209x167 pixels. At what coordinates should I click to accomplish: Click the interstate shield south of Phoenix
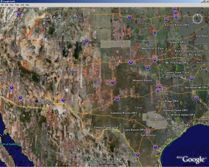(x=12, y=87)
